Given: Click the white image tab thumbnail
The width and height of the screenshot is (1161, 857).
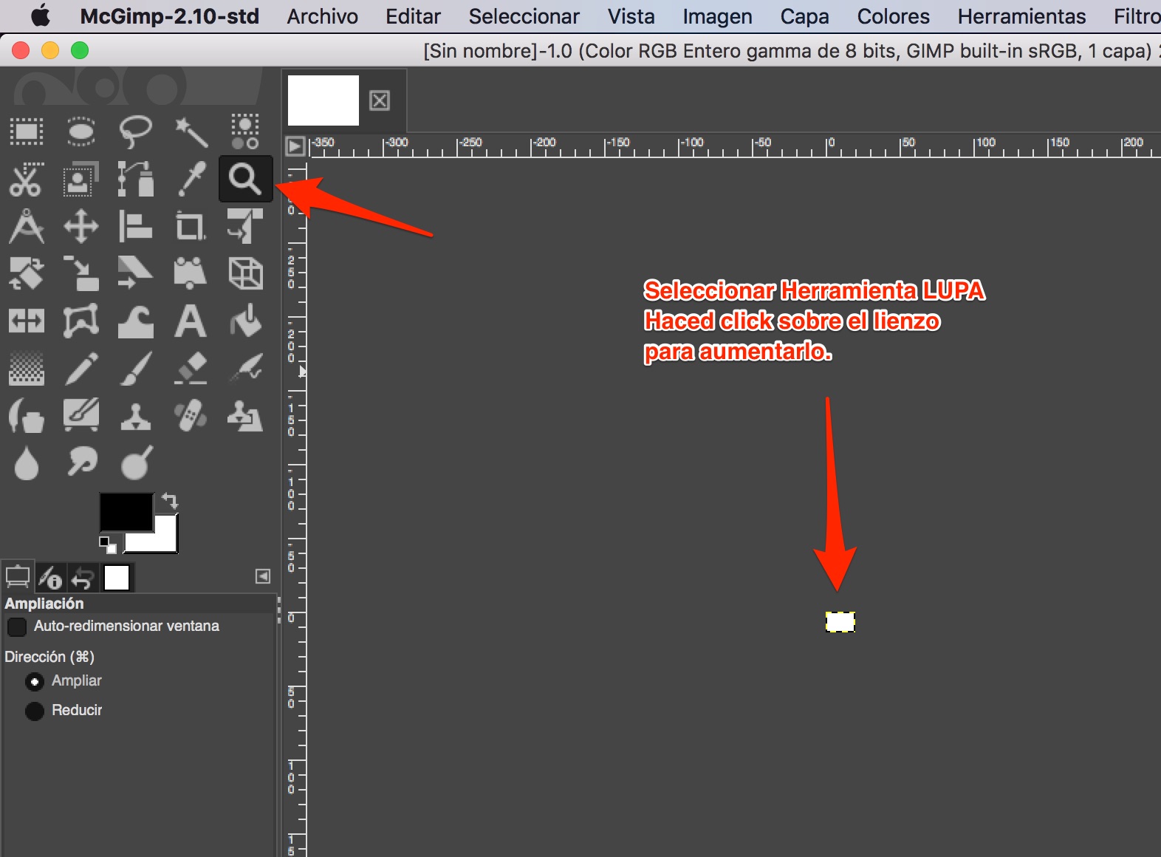Looking at the screenshot, I should [x=323, y=100].
